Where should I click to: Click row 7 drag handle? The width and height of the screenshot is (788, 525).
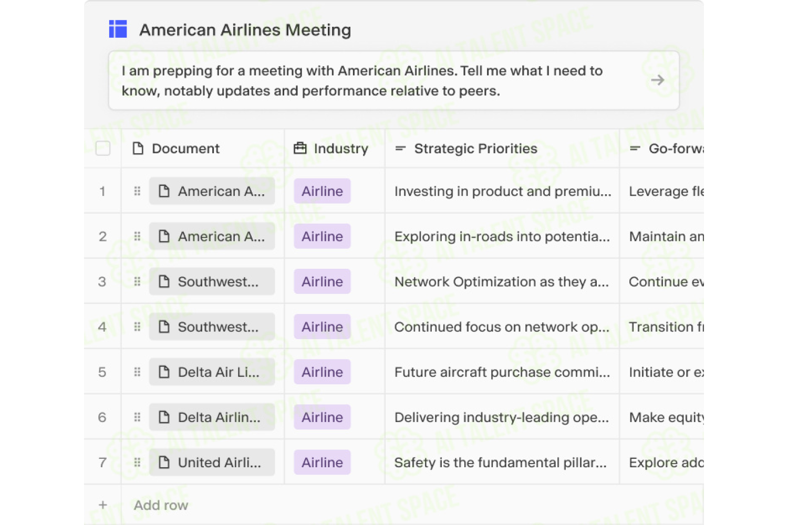click(x=137, y=462)
